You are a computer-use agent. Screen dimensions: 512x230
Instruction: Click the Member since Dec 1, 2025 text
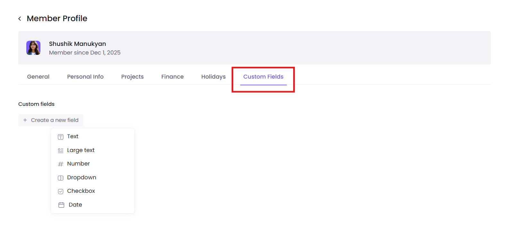(x=85, y=53)
